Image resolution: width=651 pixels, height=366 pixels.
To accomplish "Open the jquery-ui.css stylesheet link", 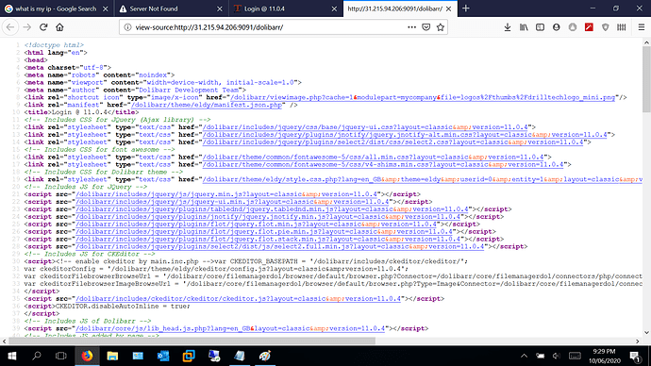I will click(365, 127).
